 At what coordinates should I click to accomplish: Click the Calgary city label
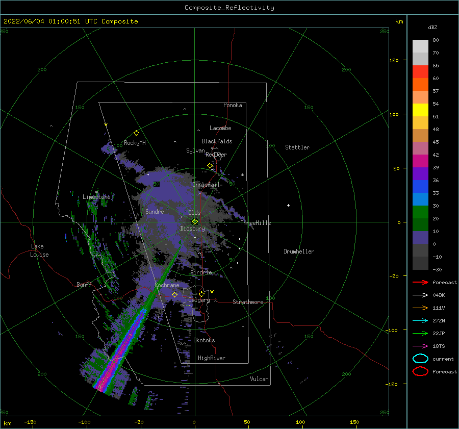point(199,300)
